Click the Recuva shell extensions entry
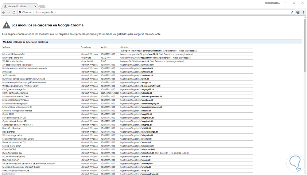The height and width of the screenshot is (175, 307). pos(13,57)
